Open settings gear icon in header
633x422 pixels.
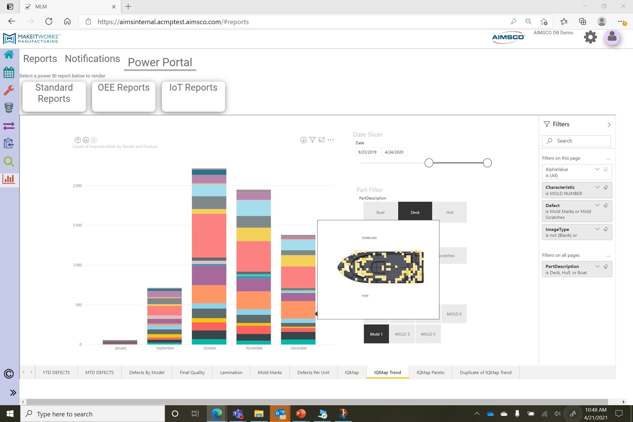coord(590,37)
